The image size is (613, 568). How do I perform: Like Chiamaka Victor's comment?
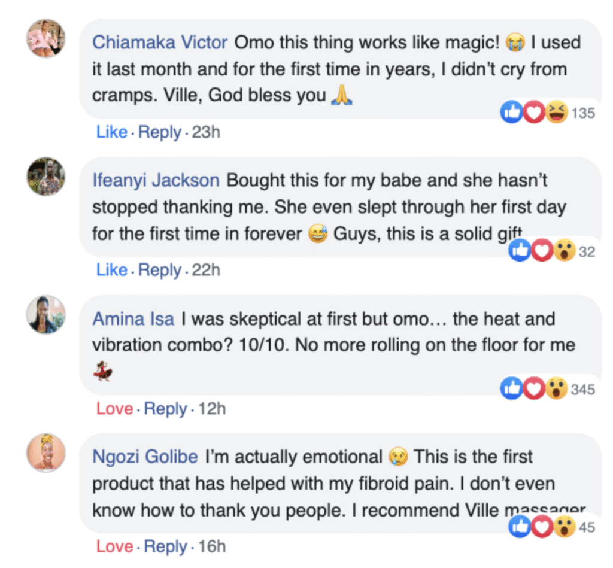pos(111,132)
